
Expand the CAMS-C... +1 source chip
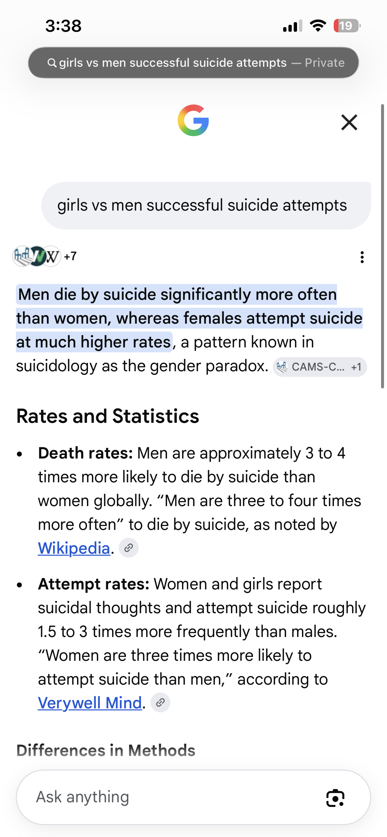[320, 367]
